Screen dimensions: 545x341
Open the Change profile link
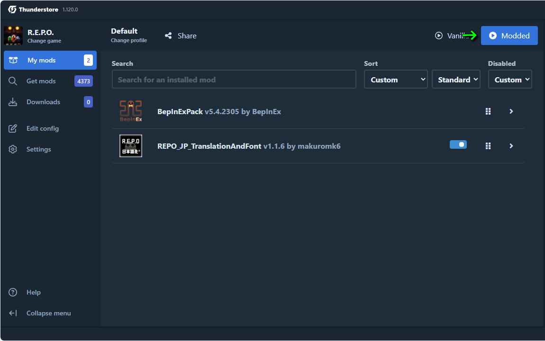point(128,41)
